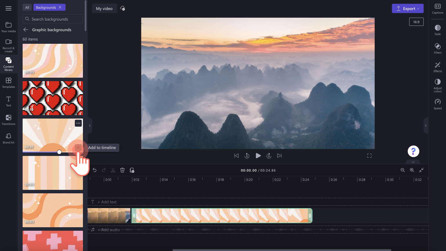446x251 pixels.
Task: Open Transitions panel
Action: (x=9, y=120)
